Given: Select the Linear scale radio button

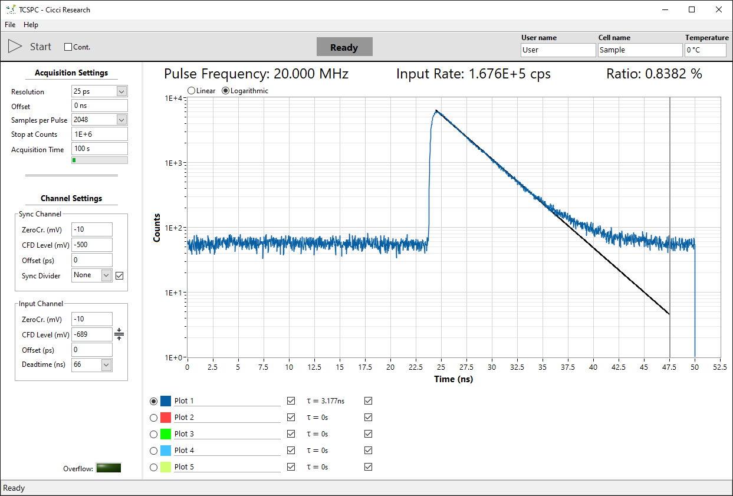Looking at the screenshot, I should click(192, 91).
